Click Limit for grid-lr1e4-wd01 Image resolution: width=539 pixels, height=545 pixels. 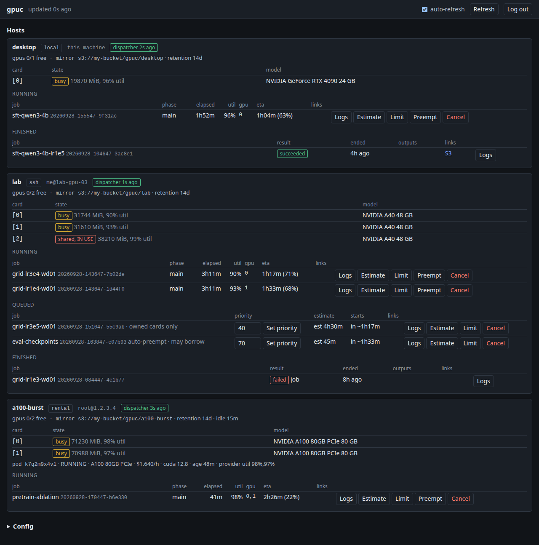pos(401,290)
